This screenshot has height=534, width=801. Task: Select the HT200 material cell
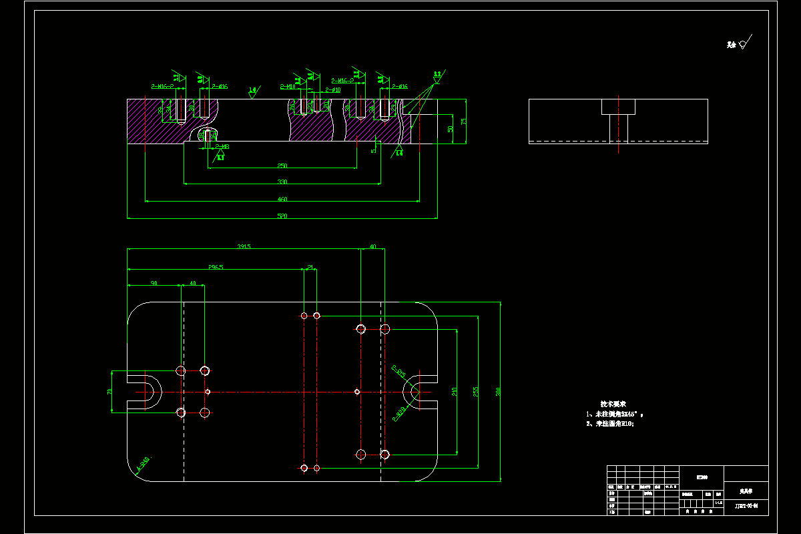click(702, 477)
